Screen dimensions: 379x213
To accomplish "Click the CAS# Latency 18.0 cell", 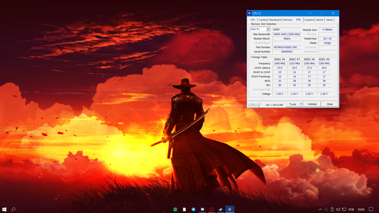I will coord(324,68).
